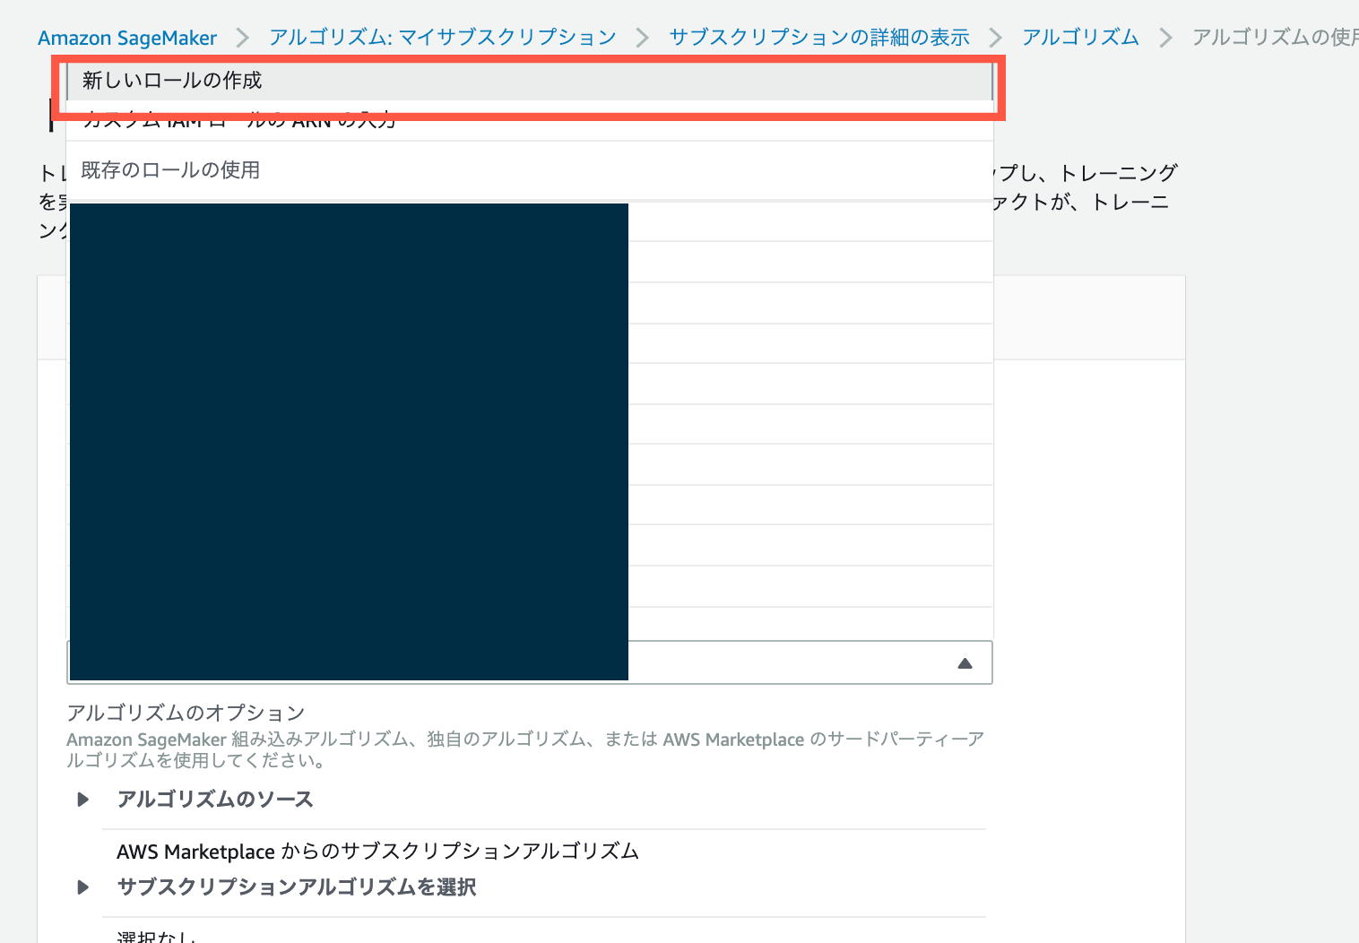Click the アルゴリズムのソース section title
Viewport: 1359px width, 943px height.
[x=215, y=800]
